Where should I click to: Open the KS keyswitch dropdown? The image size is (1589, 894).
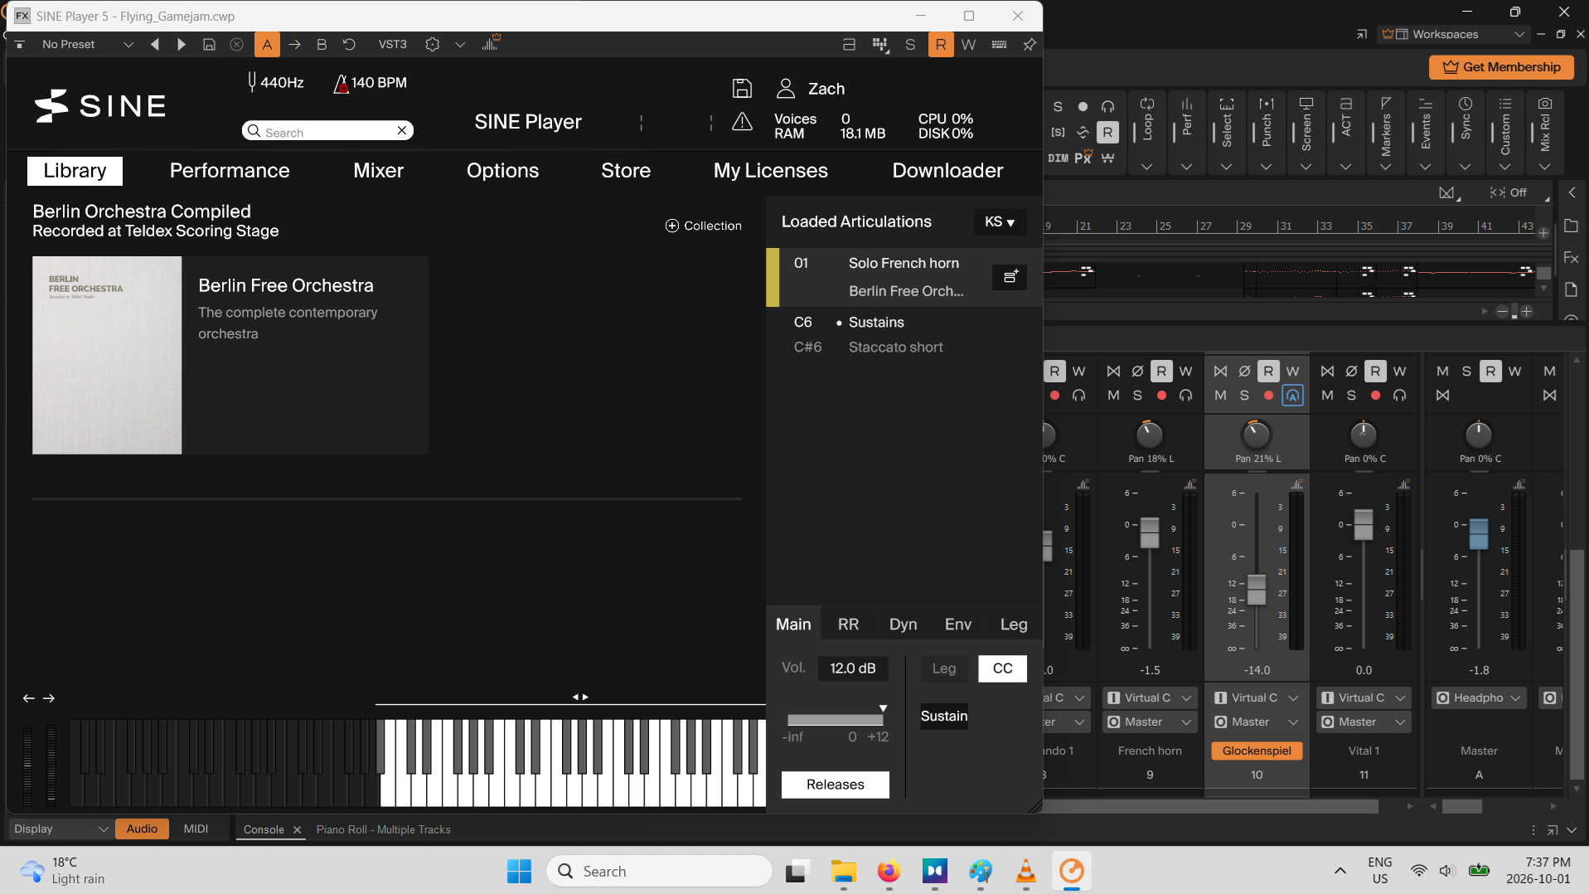click(1000, 222)
